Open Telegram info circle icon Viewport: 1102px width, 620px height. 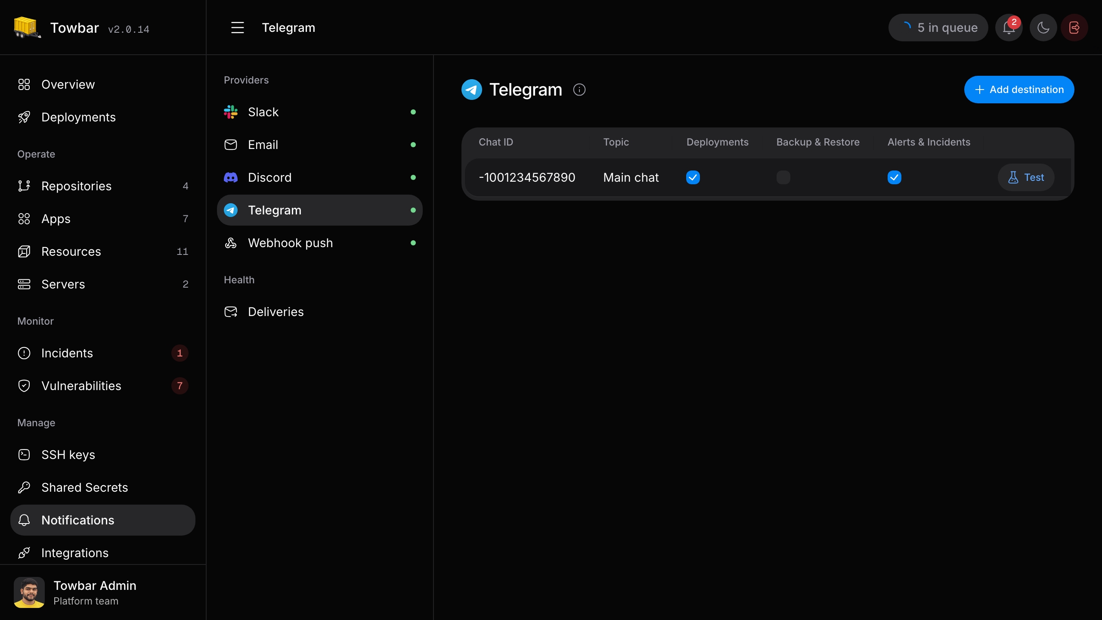tap(579, 90)
